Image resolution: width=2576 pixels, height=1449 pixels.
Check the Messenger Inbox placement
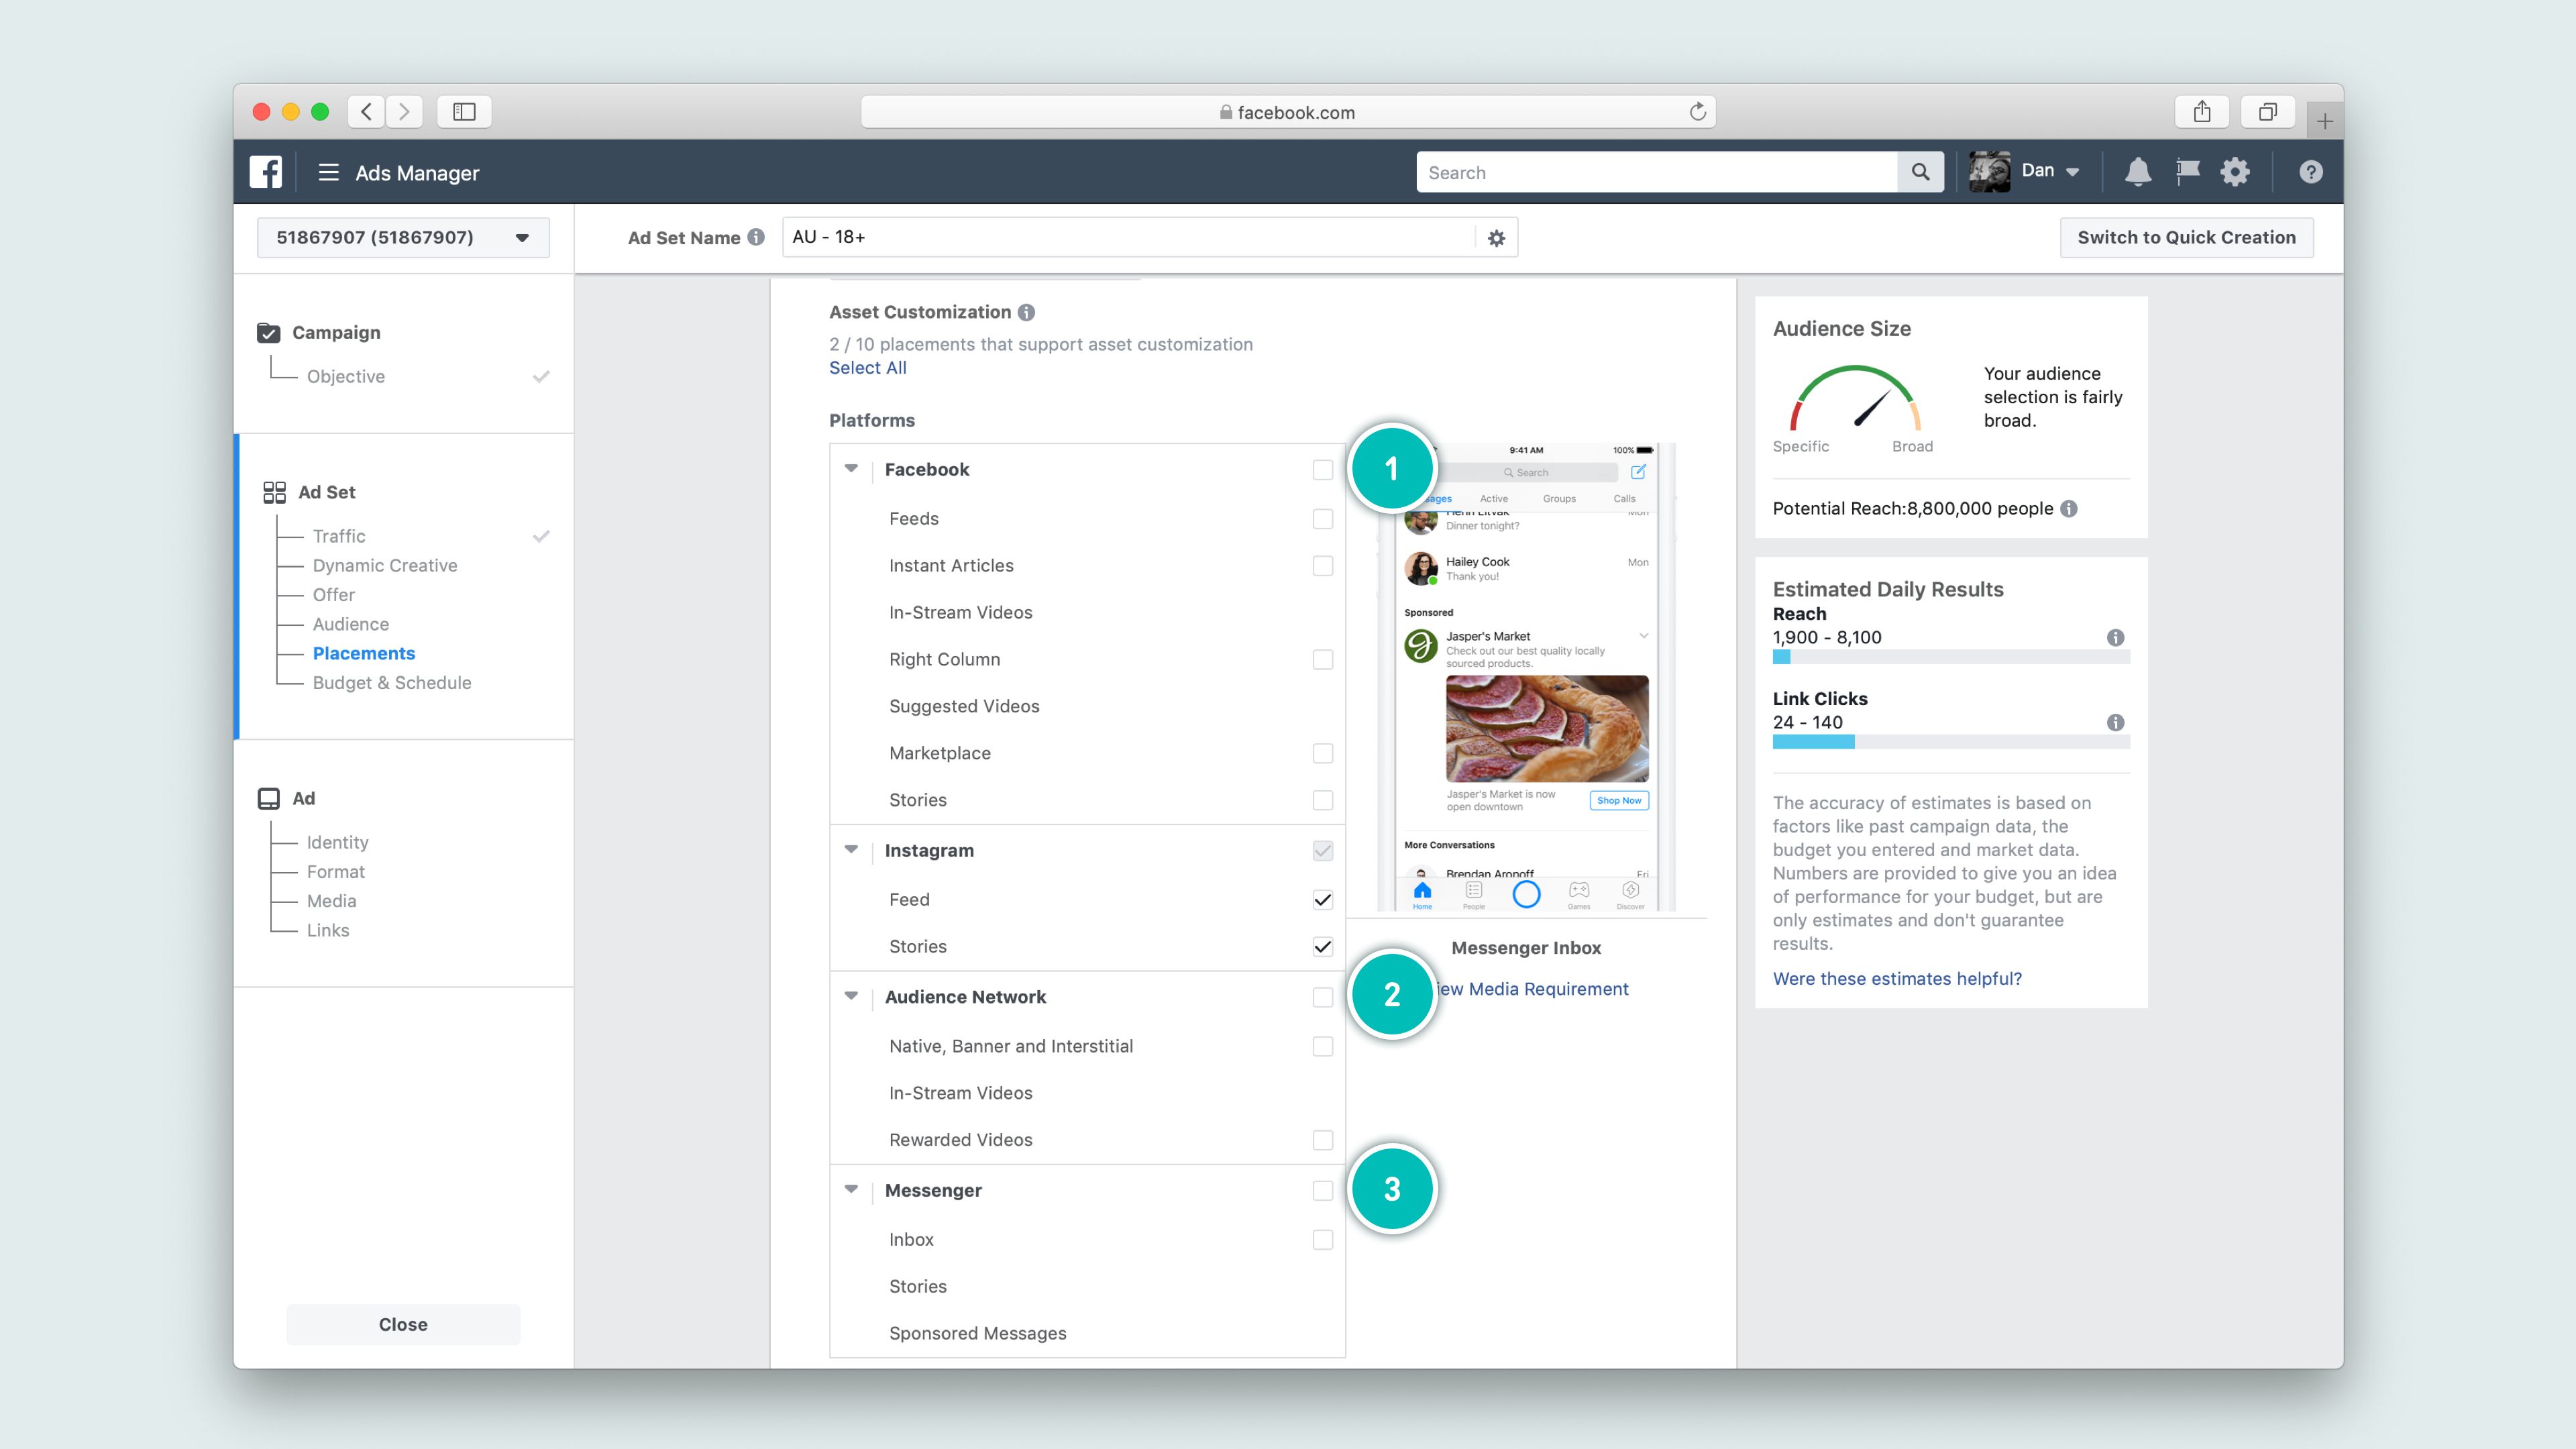1322,1239
